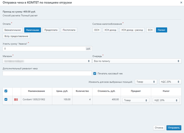Click the Отправить button
Viewport: 184px width, 133px height.
[174, 128]
